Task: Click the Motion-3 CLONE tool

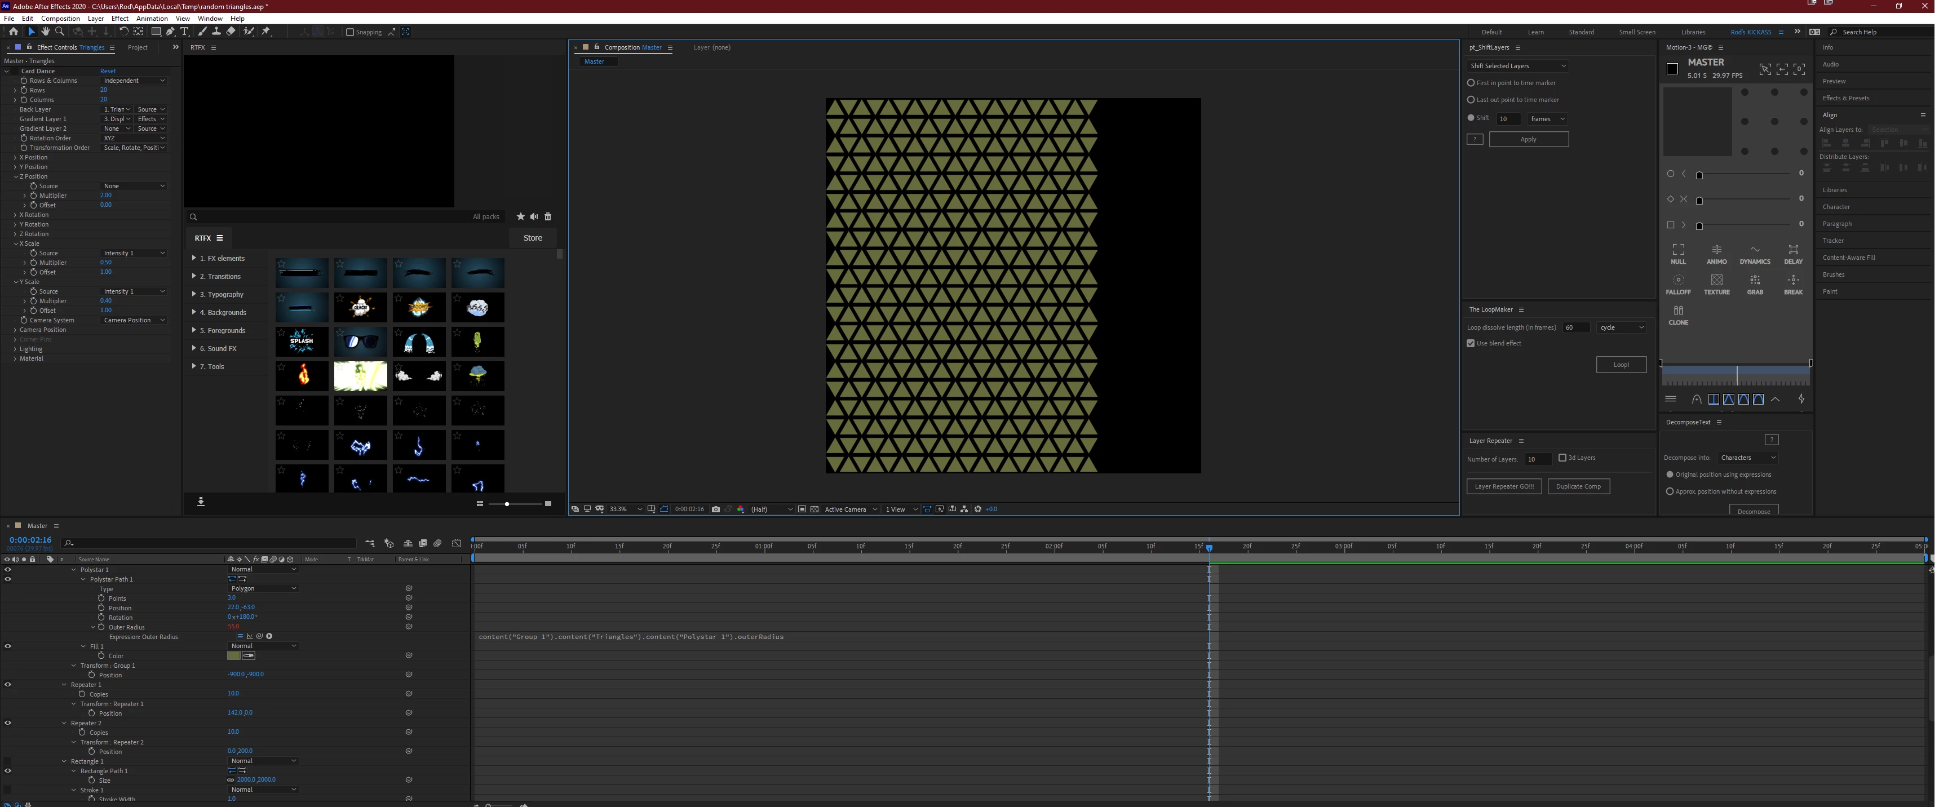Action: 1678,314
